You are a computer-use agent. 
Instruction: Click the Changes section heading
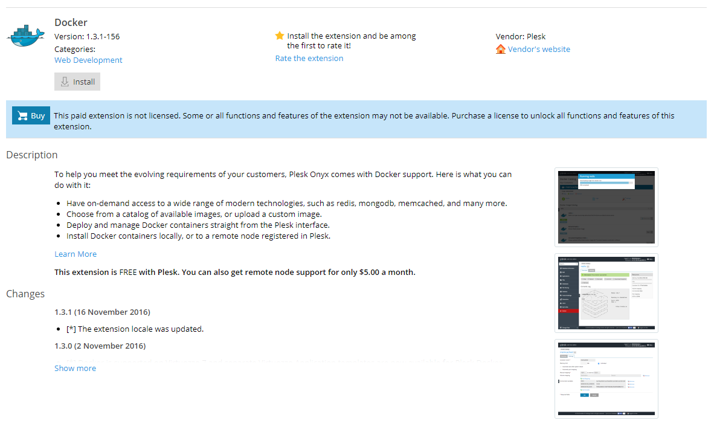[x=25, y=294]
